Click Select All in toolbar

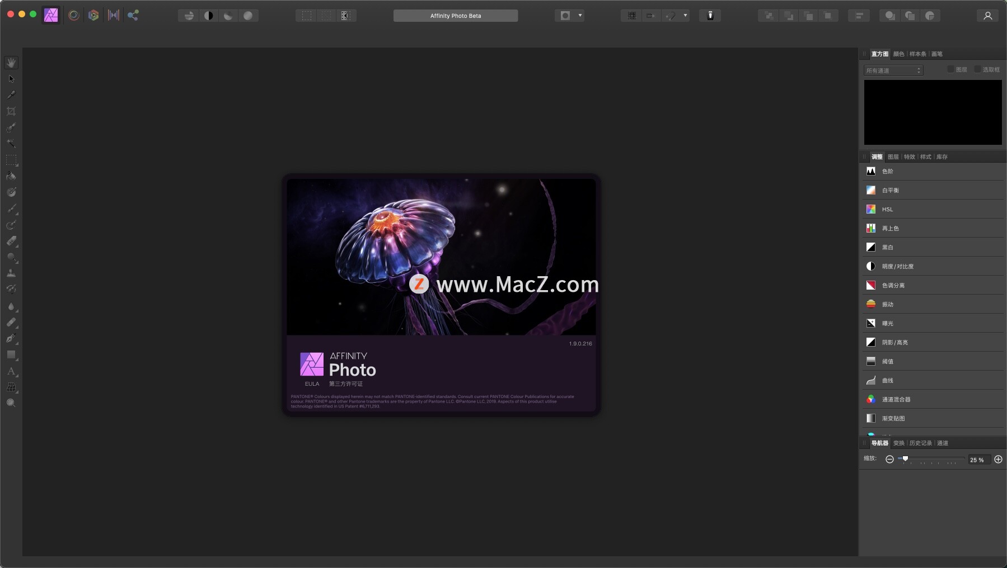pyautogui.click(x=307, y=16)
